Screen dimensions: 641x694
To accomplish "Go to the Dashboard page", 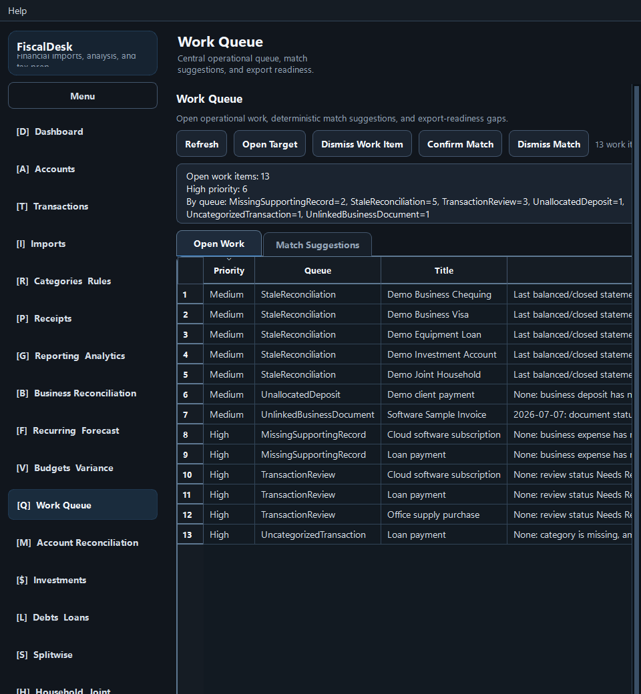I will 82,132.
